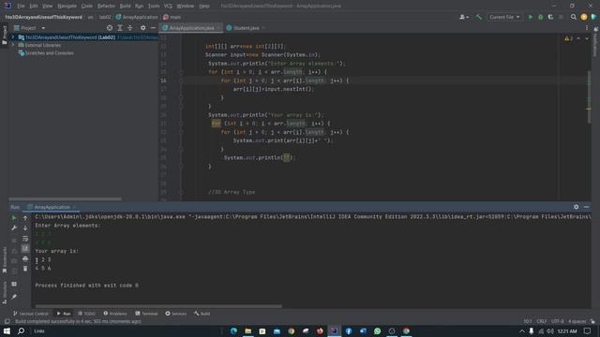Toggle the Bookmarks side panel stripe
The width and height of the screenshot is (600, 337).
pos(4,260)
